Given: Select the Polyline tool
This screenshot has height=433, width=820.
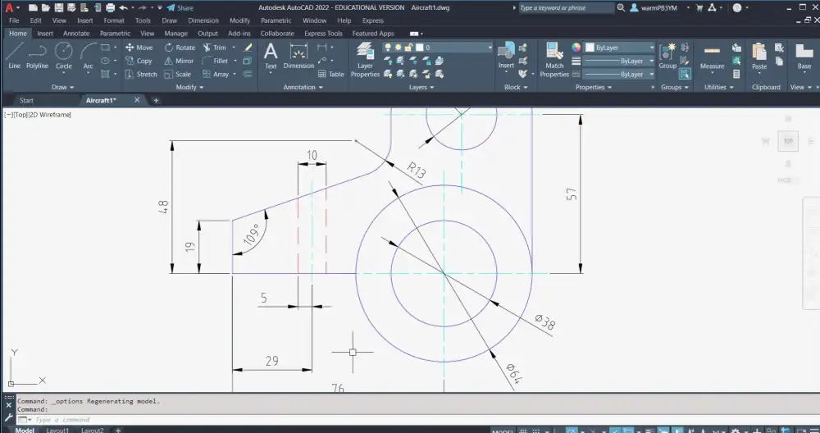Looking at the screenshot, I should click(37, 55).
